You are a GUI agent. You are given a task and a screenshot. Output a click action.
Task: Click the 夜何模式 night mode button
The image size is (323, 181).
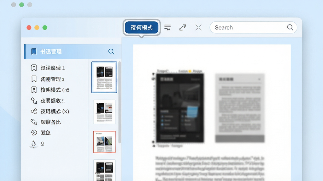[x=142, y=28]
